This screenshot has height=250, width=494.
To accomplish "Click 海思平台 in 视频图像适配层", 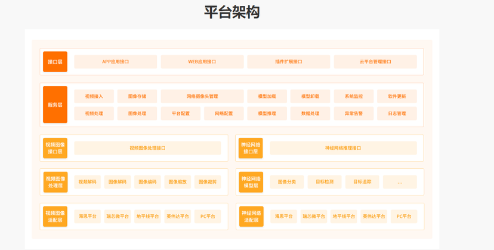I will pos(87,217).
